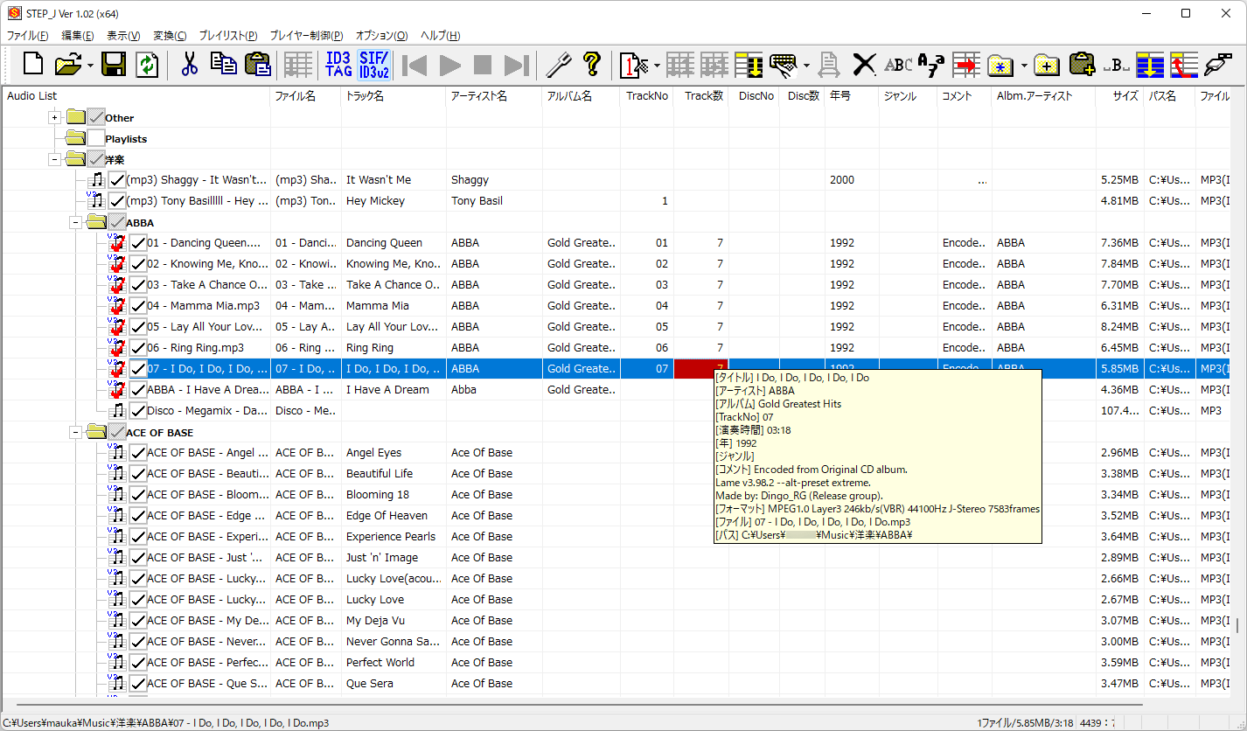Viewport: 1247px width, 731px height.
Task: Open the 表示(V) menu
Action: (123, 36)
